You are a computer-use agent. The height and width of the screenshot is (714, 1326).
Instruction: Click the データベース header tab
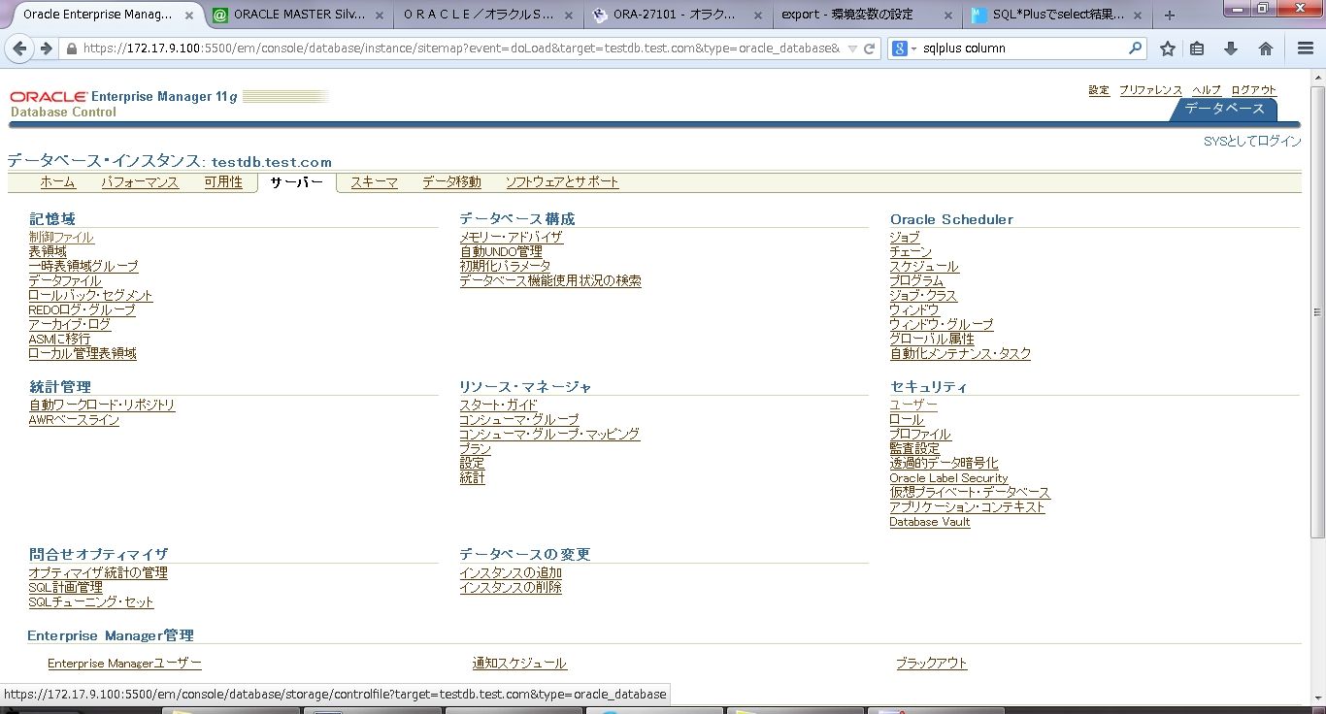point(1224,109)
